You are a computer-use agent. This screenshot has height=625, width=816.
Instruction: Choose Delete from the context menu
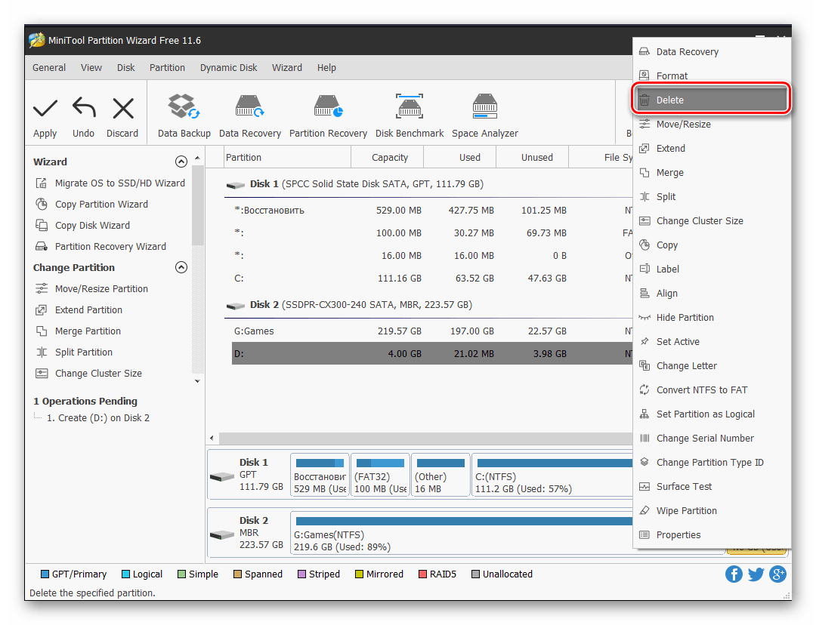[x=669, y=100]
